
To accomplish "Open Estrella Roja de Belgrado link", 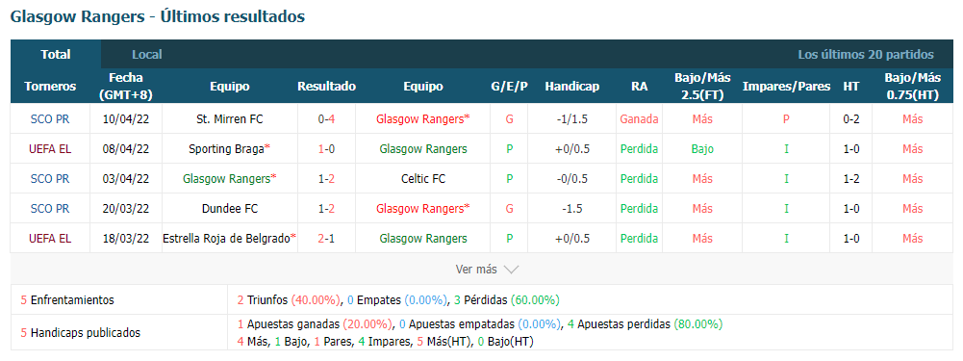I will coord(226,238).
